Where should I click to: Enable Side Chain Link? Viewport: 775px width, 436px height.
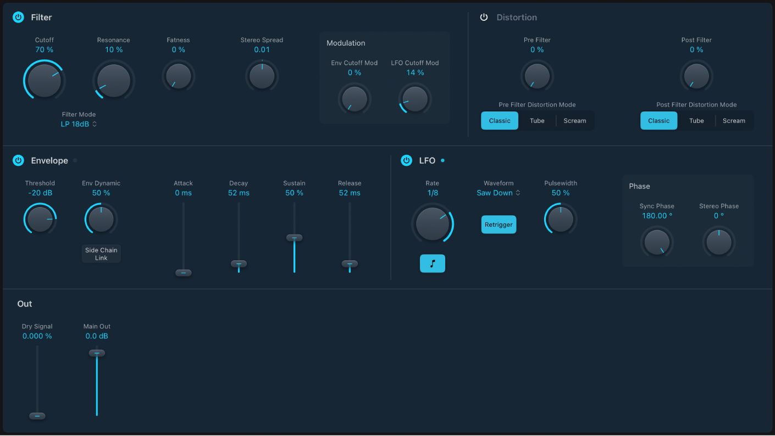pos(101,254)
